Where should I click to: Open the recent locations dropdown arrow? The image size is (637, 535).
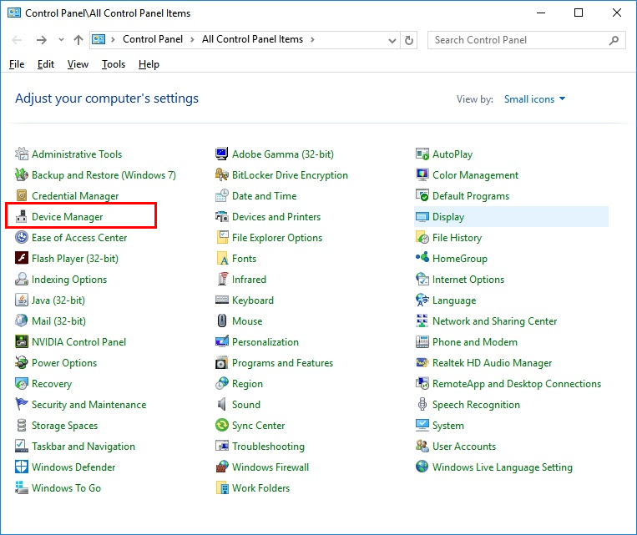pyautogui.click(x=61, y=40)
